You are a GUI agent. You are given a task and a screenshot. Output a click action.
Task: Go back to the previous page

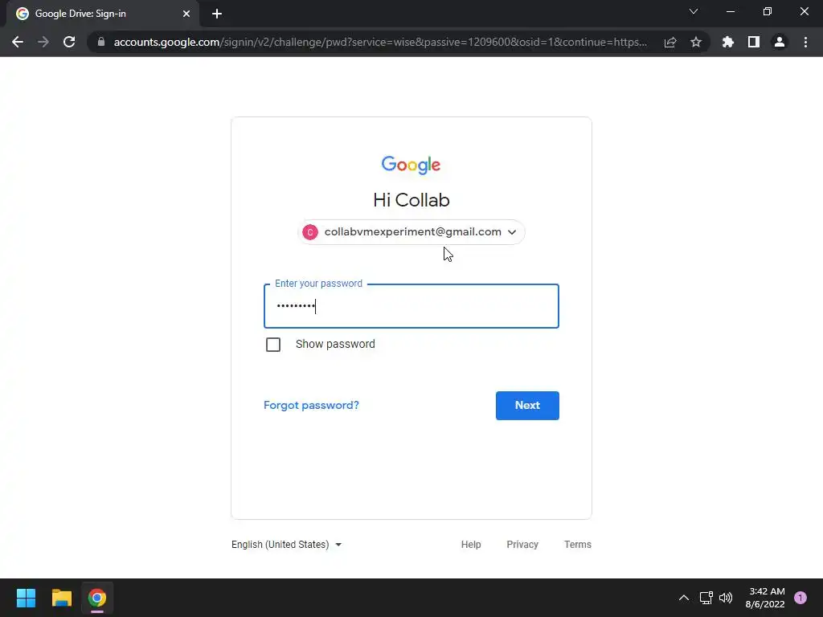[18, 42]
